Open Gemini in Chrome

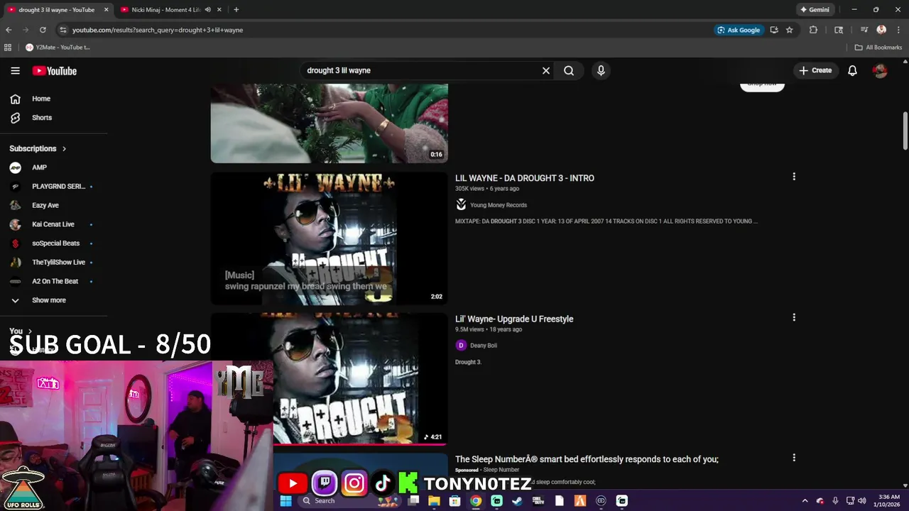pyautogui.click(x=815, y=10)
